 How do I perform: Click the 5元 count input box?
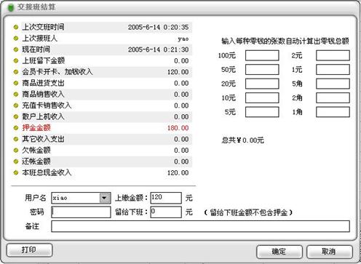click(x=262, y=112)
